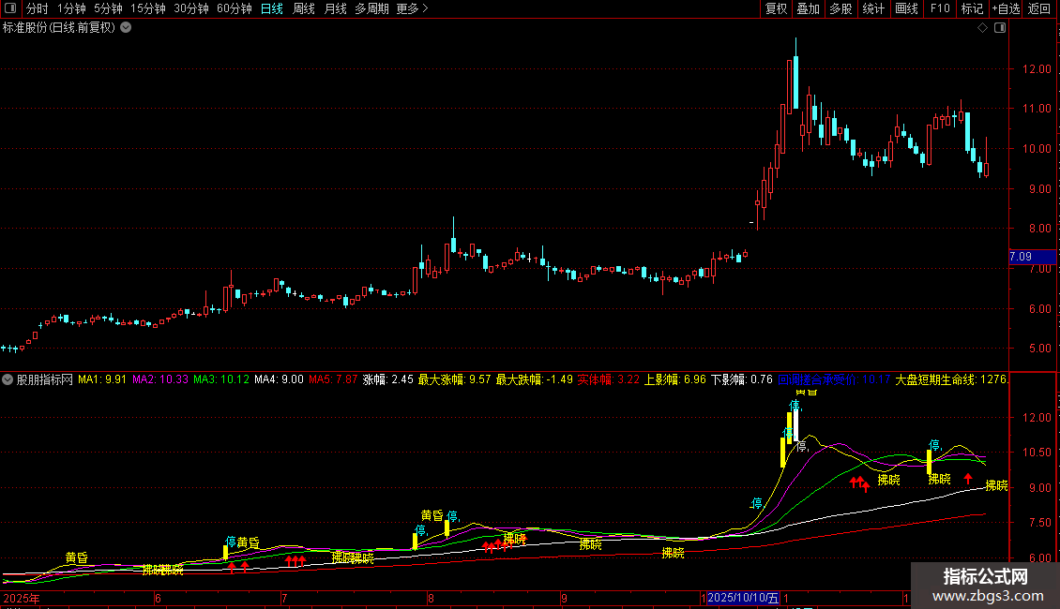Image resolution: width=1060 pixels, height=609 pixels.
Task: Click the 7.09 price marker on axis
Action: pos(1032,257)
